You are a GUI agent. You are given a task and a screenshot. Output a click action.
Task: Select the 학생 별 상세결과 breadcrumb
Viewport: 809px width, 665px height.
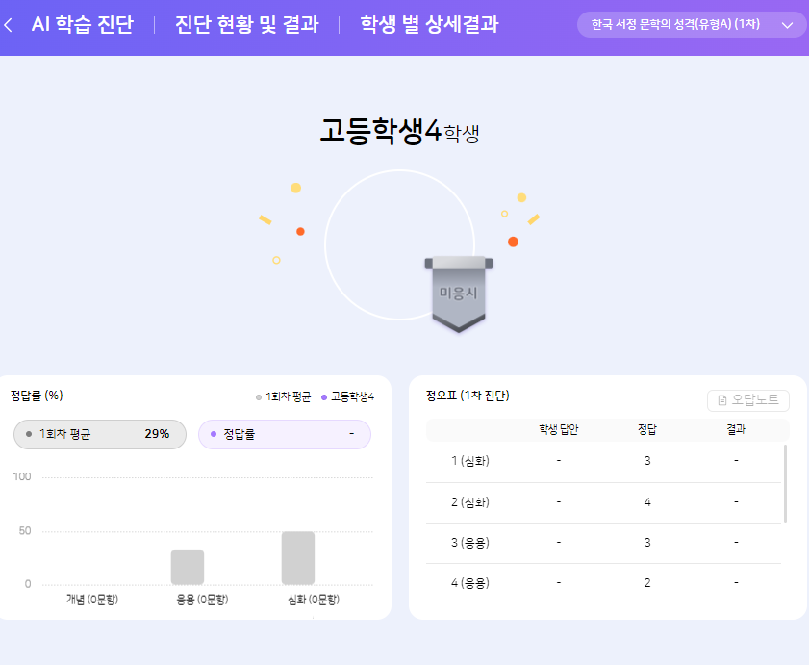[x=429, y=25]
